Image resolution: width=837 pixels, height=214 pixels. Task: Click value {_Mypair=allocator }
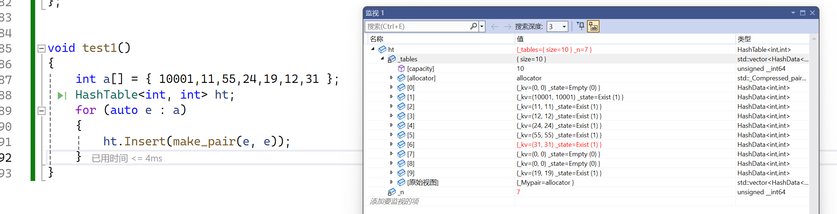(x=545, y=182)
